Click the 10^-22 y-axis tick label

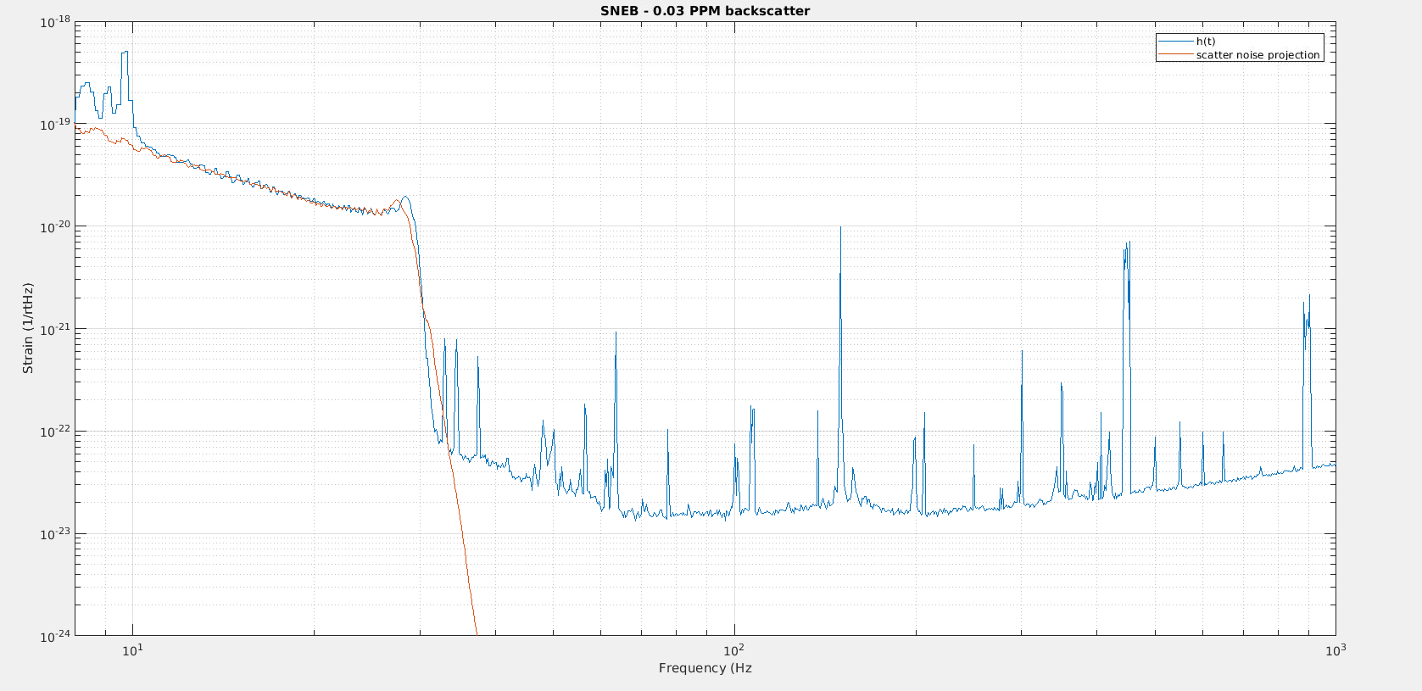point(55,432)
